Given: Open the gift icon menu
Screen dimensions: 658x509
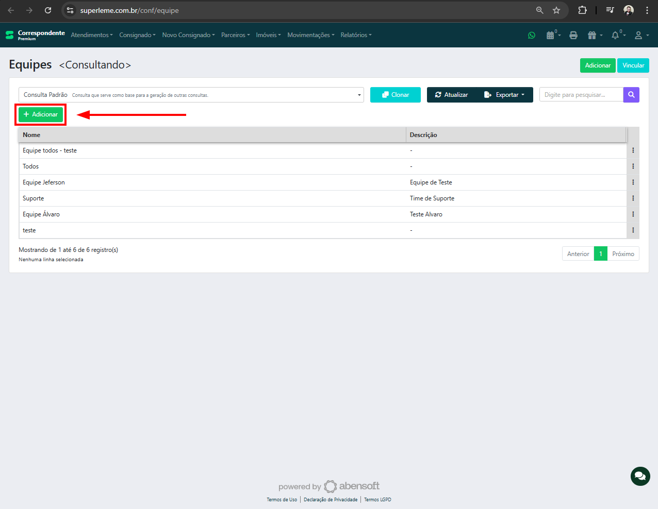Looking at the screenshot, I should coord(593,35).
